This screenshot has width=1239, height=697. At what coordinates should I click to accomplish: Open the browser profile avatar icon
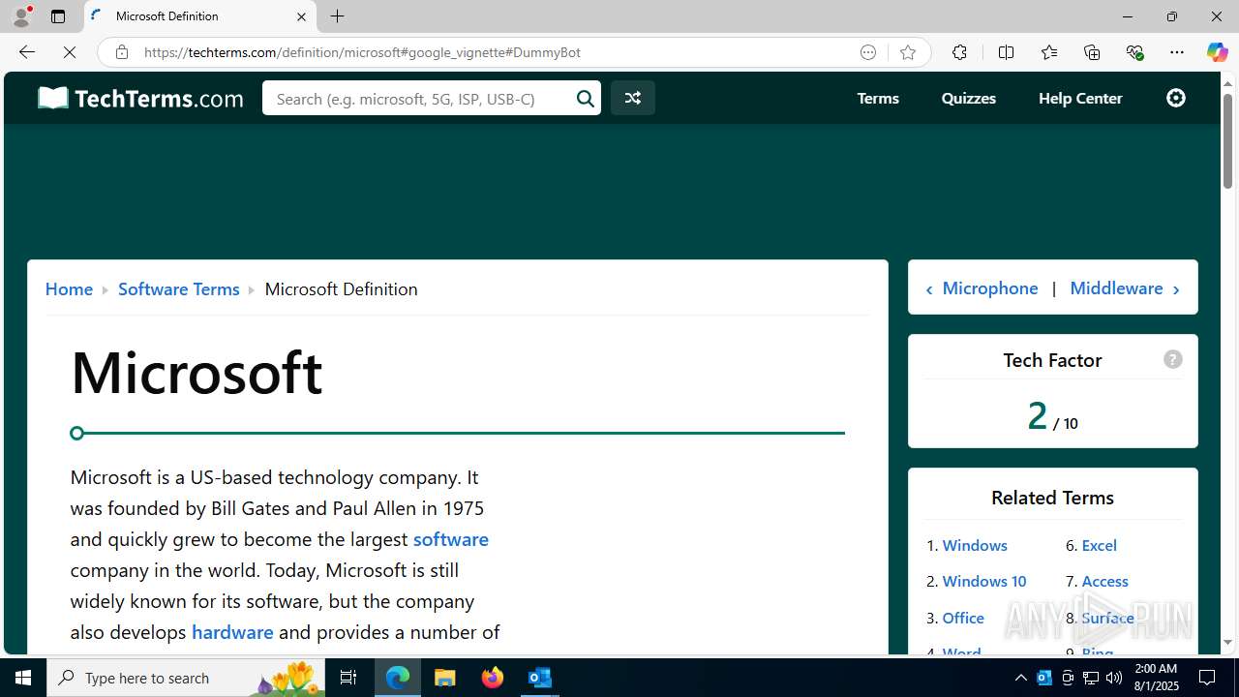[x=21, y=16]
